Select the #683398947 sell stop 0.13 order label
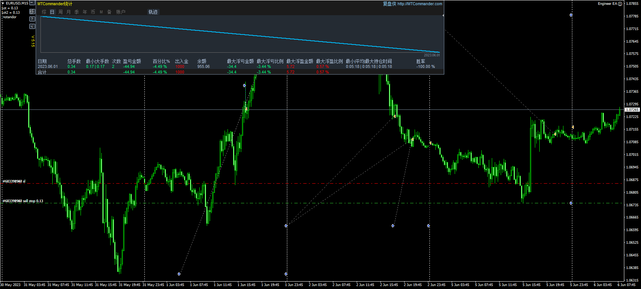The height and width of the screenshot is (289, 641). [x=23, y=201]
